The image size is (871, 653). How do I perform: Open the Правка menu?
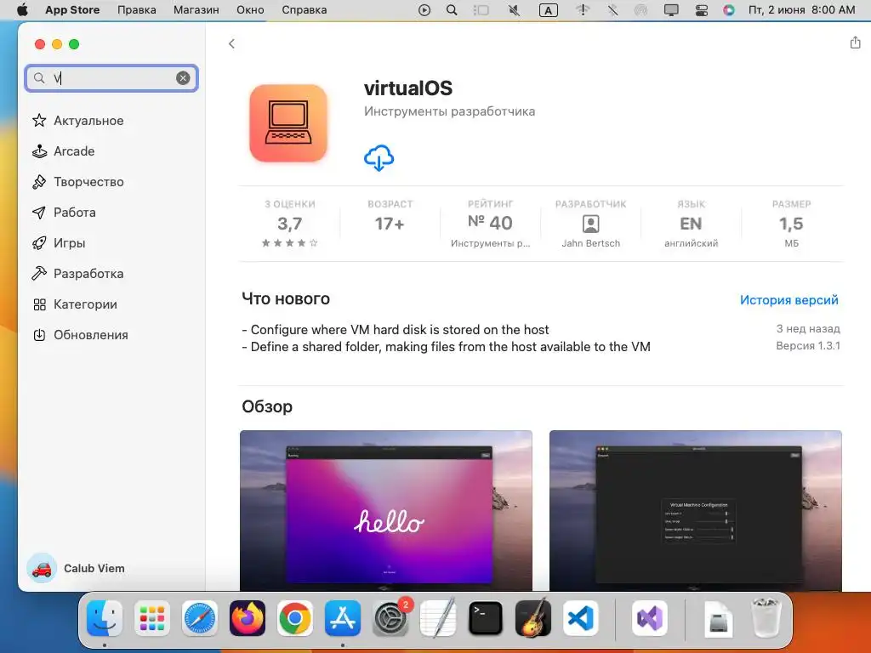tap(137, 10)
